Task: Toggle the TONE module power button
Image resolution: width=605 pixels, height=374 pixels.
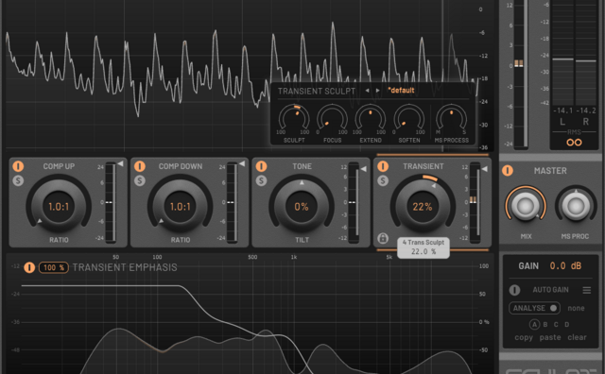Action: 261,166
